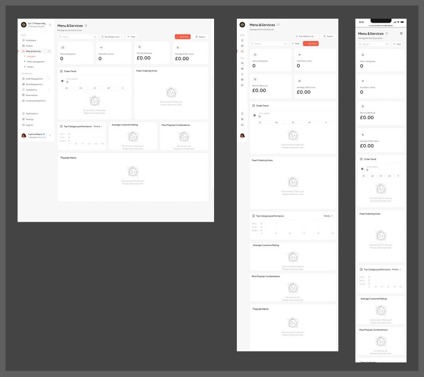
Task: Click Filter button in desktop frame
Action: 131,37
